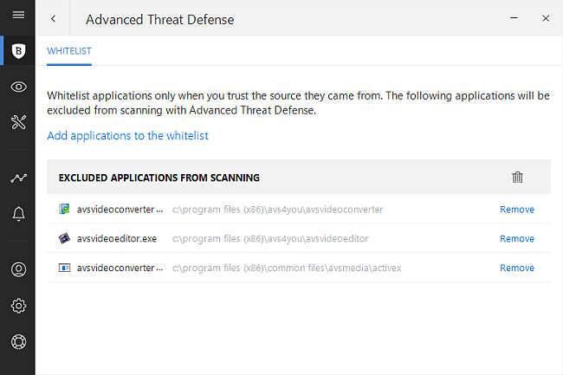The width and height of the screenshot is (563, 375).
Task: Remove avsvideoeditor.exe from the whitelist
Action: tap(517, 239)
